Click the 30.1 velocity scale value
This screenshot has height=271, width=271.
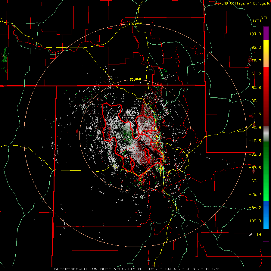256,101
